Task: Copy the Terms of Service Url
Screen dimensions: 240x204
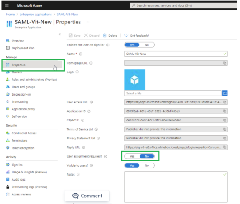Action: coord(225,129)
